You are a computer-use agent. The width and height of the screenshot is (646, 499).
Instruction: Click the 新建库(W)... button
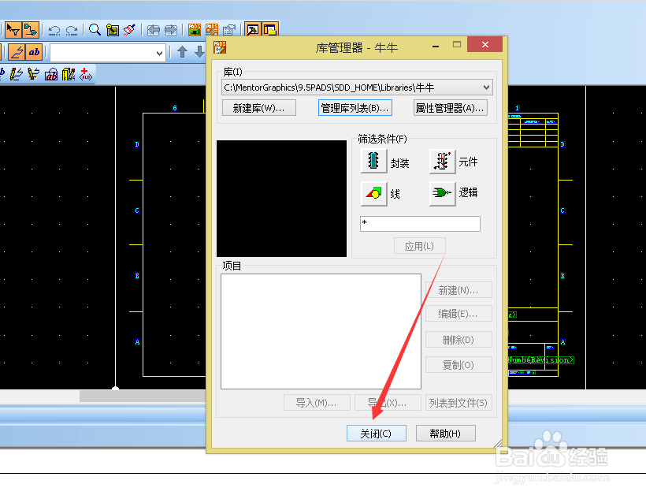click(258, 108)
